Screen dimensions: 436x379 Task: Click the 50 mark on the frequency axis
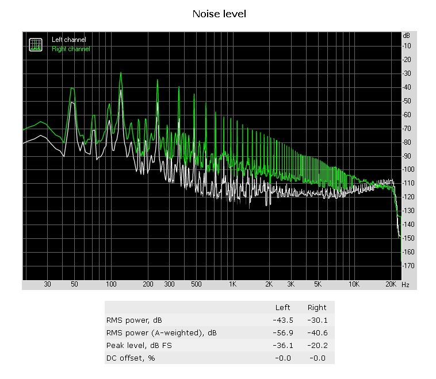click(74, 285)
